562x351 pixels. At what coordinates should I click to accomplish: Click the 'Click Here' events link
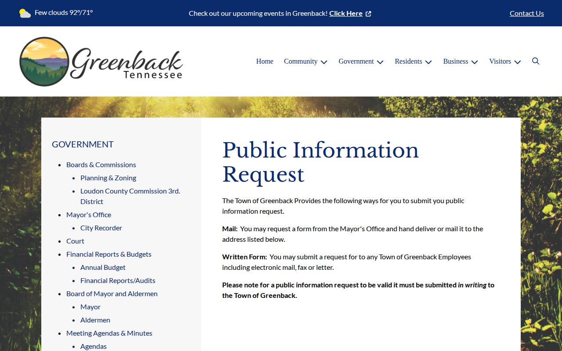tap(346, 13)
